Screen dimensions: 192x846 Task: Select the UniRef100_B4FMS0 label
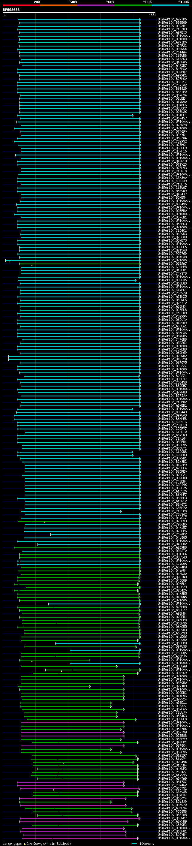tap(172, 69)
